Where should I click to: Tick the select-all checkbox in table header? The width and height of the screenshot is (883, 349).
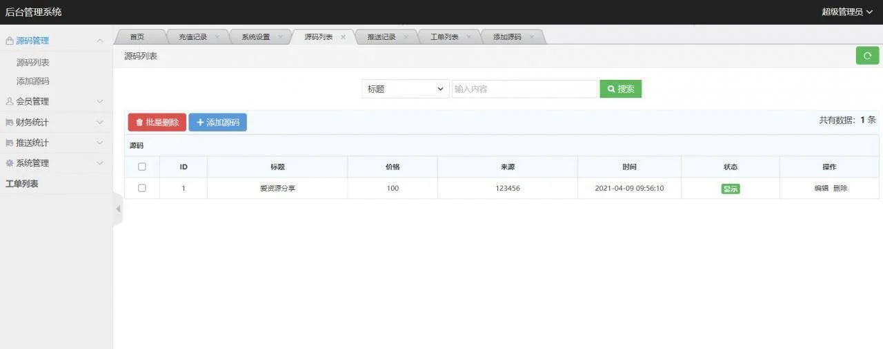click(142, 167)
